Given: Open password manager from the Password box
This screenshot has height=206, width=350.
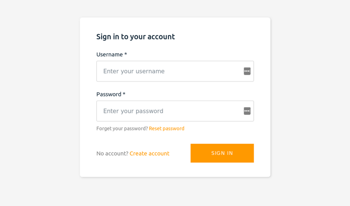Looking at the screenshot, I should coord(247,111).
